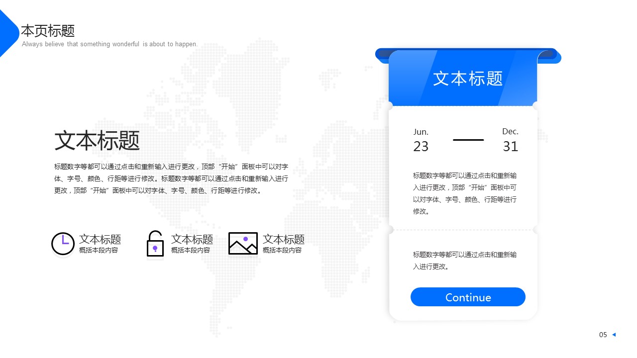
Task: Select the paragraph under the large left heading
Action: 171,179
